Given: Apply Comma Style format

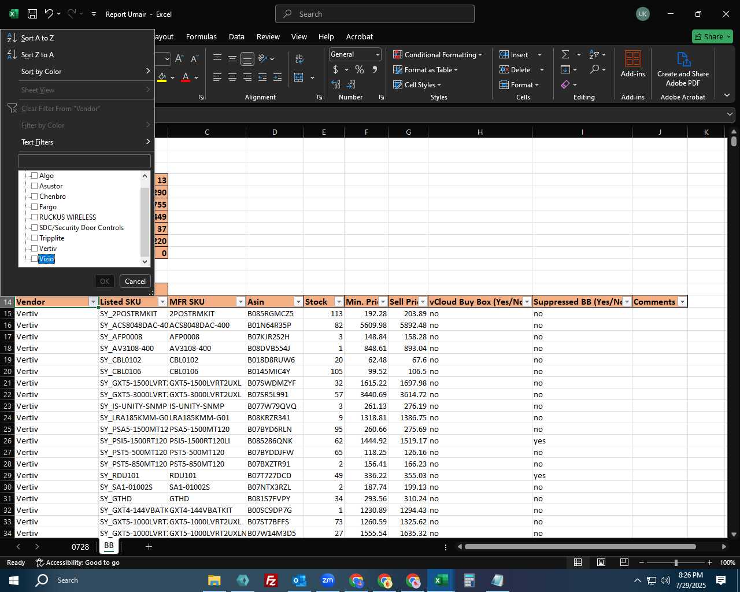Looking at the screenshot, I should click(x=375, y=69).
